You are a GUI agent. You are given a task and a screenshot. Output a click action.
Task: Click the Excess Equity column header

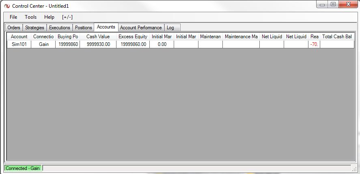click(133, 37)
